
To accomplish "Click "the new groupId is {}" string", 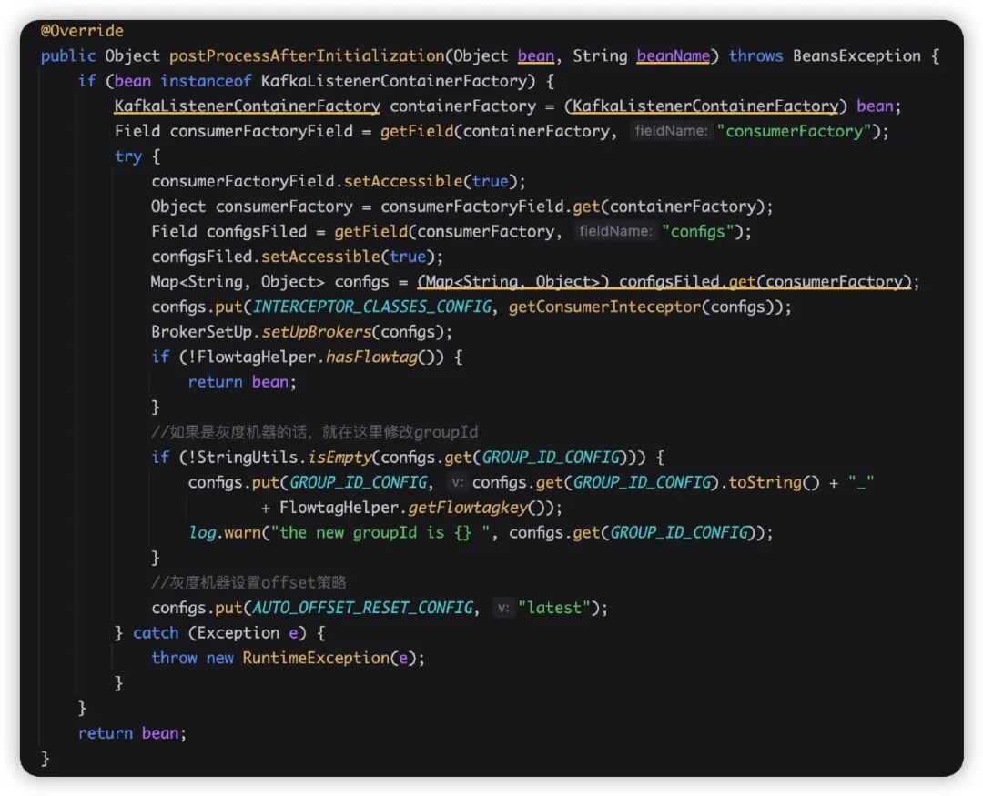I will click(x=380, y=532).
